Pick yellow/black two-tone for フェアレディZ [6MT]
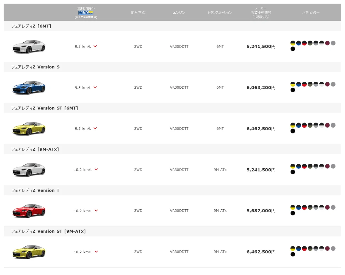 pyautogui.click(x=293, y=43)
